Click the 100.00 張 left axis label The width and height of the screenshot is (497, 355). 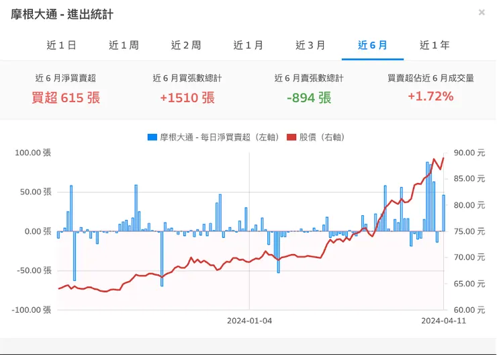click(33, 153)
